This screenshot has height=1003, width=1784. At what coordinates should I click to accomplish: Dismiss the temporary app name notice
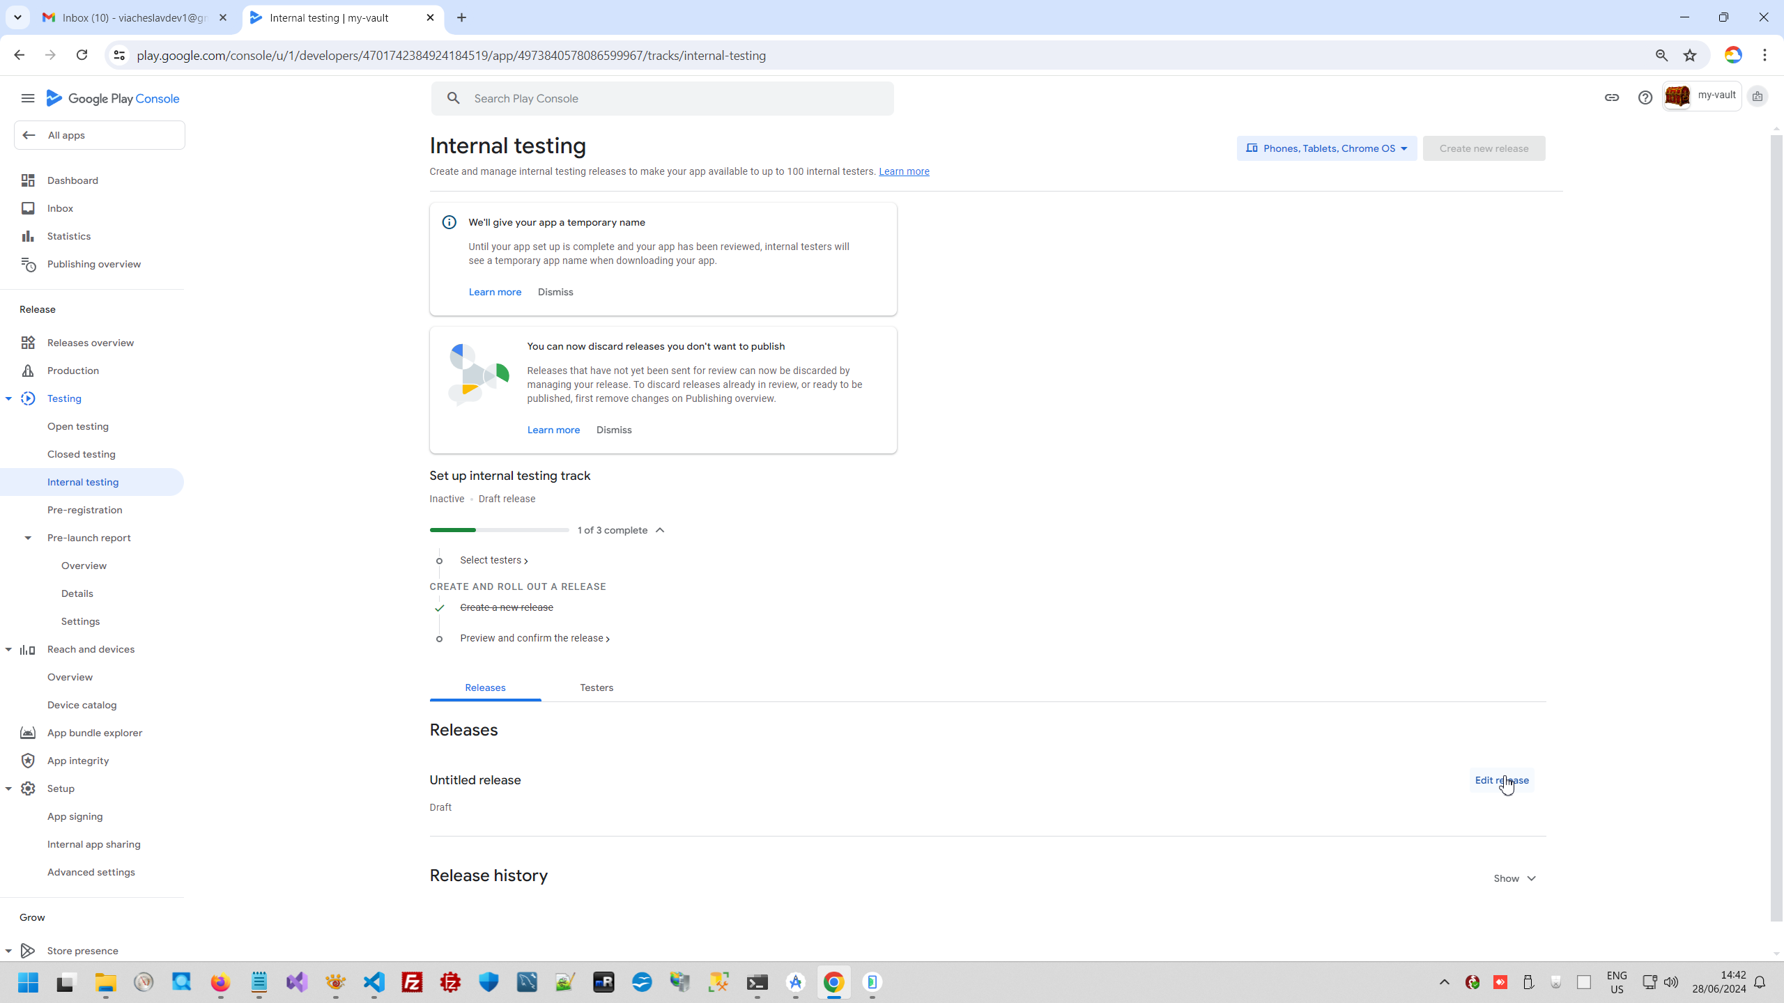[555, 292]
